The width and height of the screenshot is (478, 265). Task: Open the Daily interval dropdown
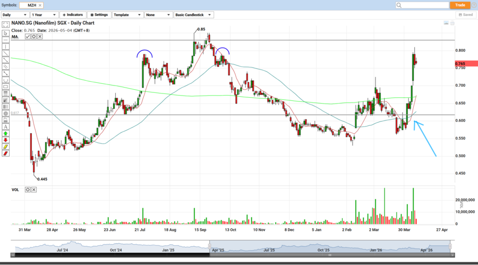pos(14,15)
